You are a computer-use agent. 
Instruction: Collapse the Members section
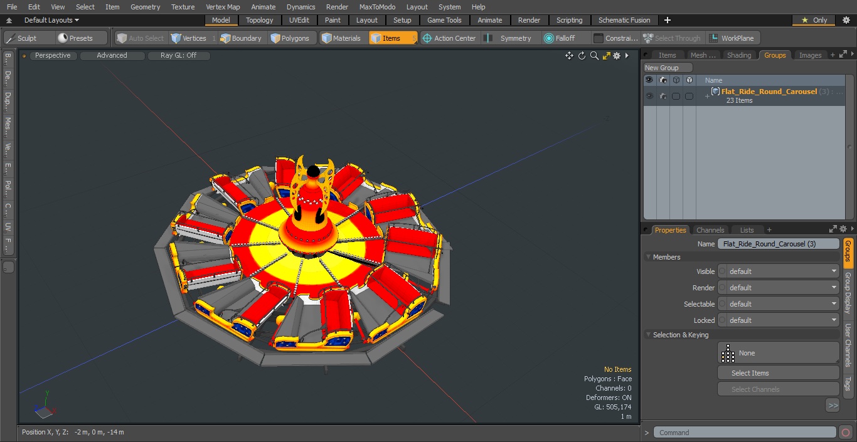(648, 257)
